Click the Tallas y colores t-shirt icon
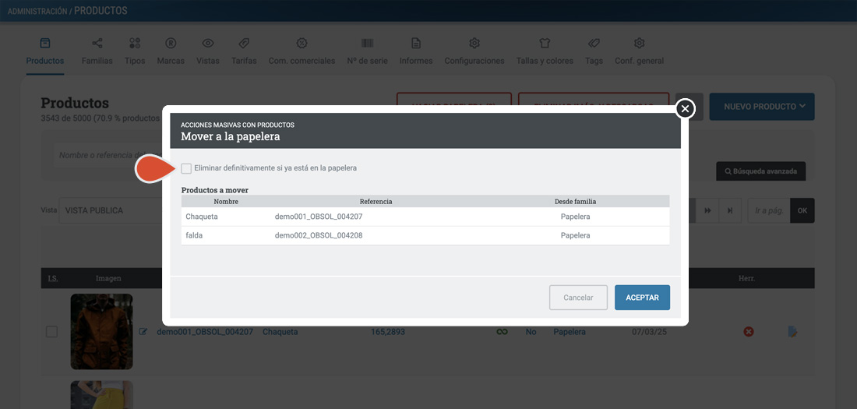Screen dimensions: 857x409 click(x=545, y=43)
